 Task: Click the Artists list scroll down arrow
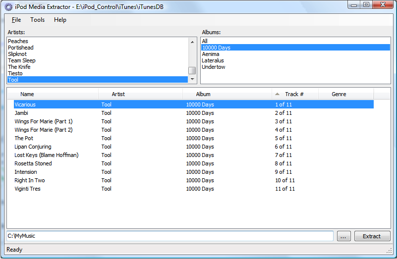(x=192, y=79)
